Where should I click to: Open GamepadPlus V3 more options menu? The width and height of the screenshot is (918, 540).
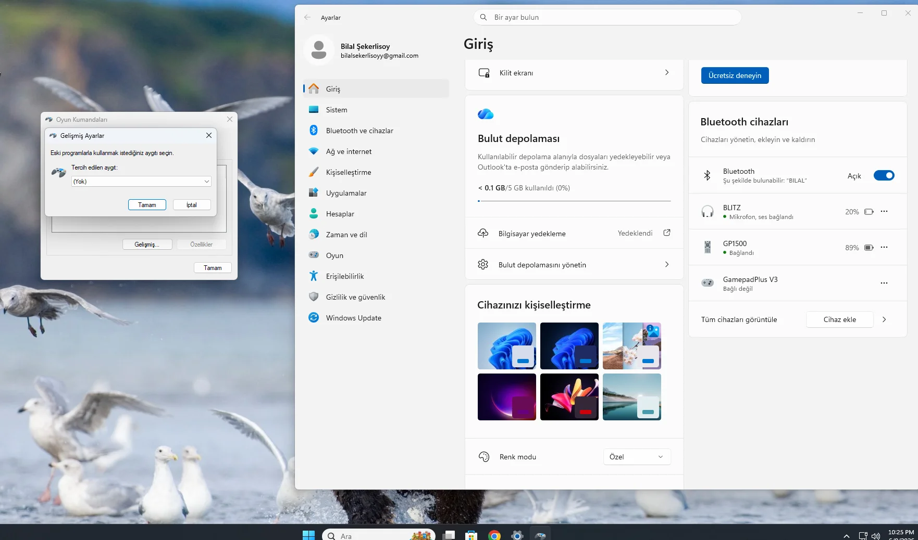(x=884, y=283)
